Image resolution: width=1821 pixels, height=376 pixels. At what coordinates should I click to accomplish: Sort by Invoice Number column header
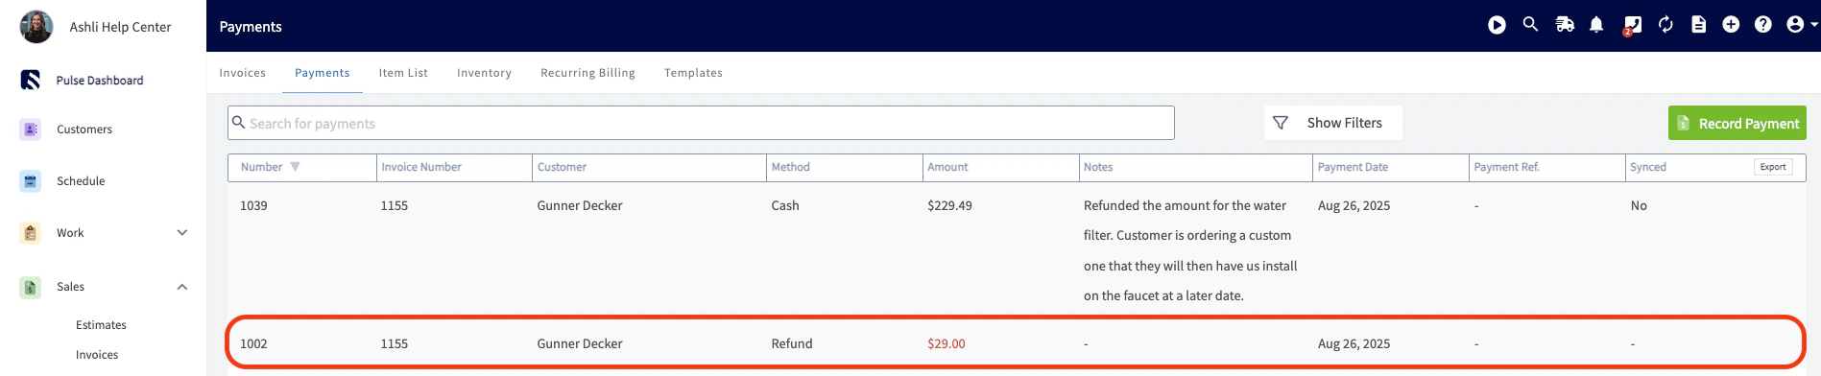(x=421, y=167)
